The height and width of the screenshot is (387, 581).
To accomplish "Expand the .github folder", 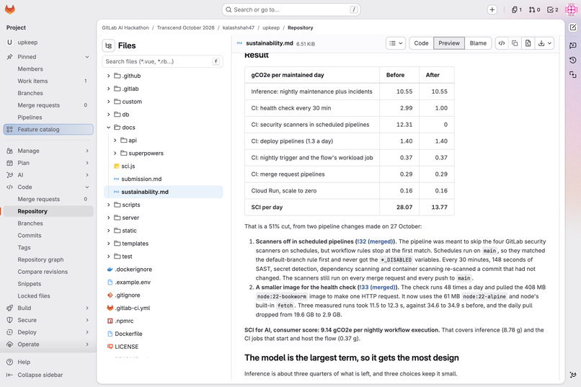I will tap(108, 76).
